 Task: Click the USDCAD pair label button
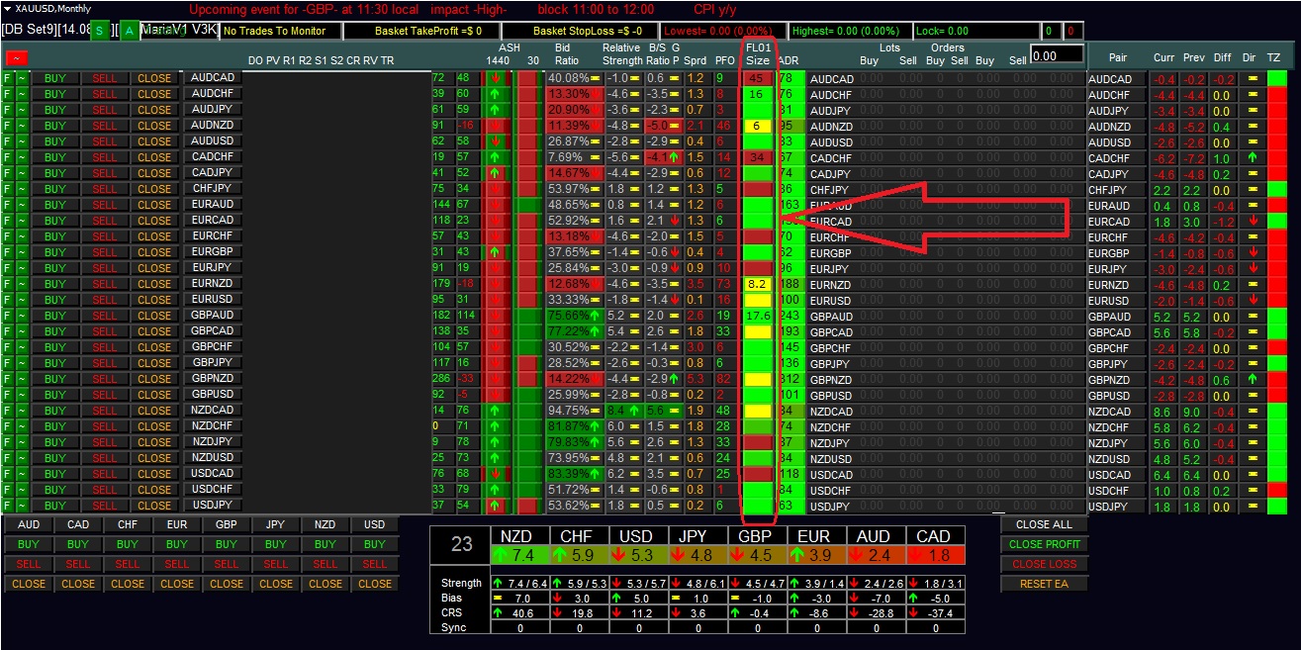pos(213,474)
